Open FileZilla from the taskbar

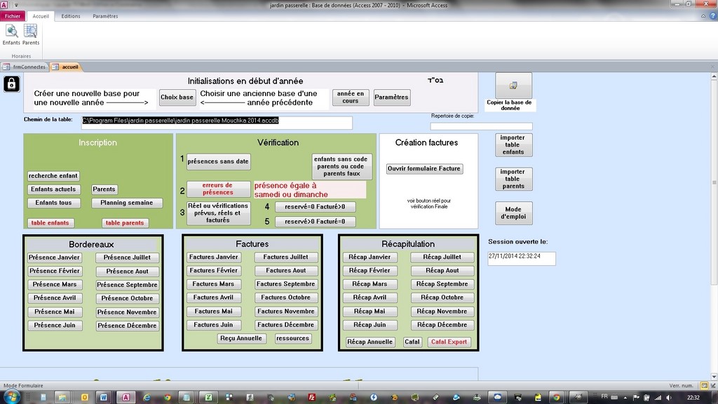pyautogui.click(x=311, y=397)
